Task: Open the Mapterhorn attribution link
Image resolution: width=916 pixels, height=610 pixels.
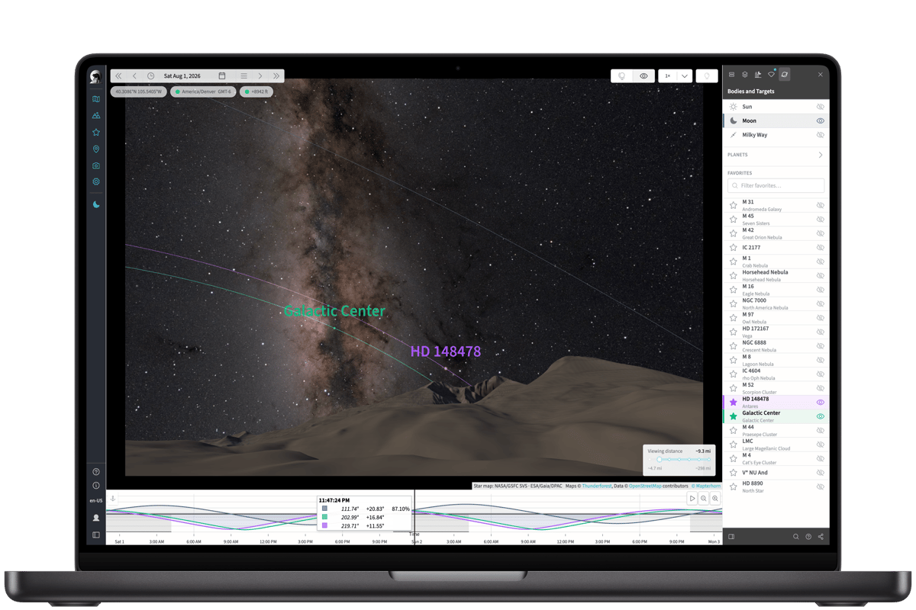Action: click(708, 486)
